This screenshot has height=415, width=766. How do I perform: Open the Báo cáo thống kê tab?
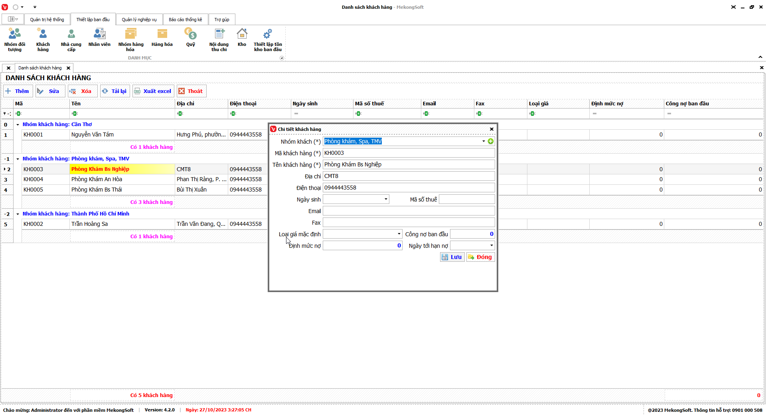(x=185, y=20)
